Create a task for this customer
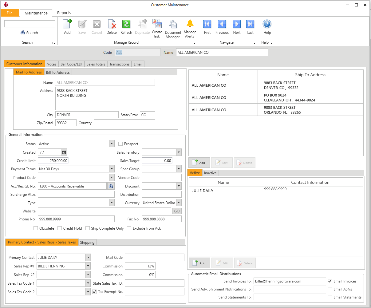 tap(157, 27)
